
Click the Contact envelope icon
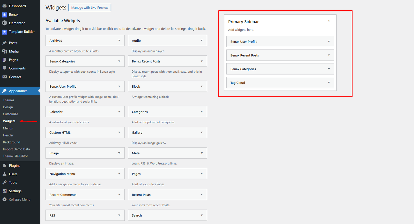click(x=4, y=77)
